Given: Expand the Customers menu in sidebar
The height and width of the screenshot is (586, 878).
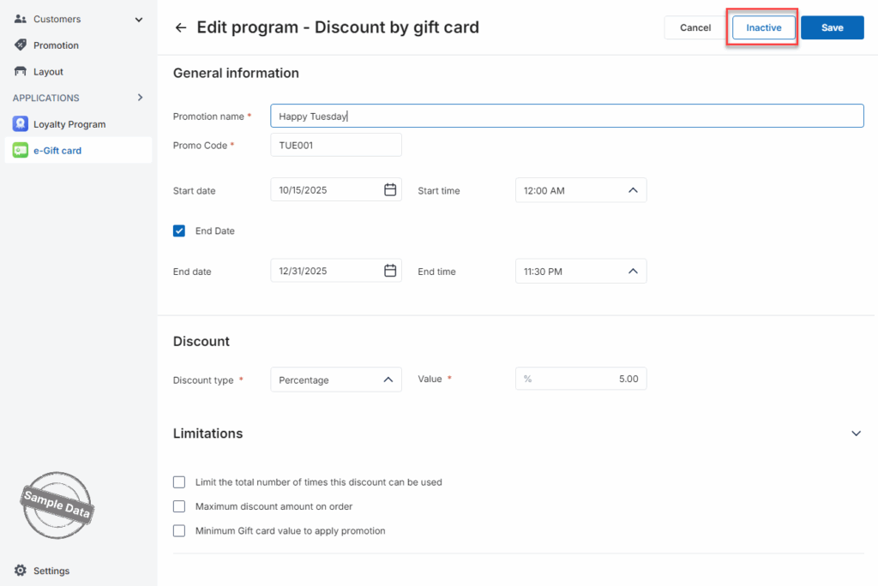Looking at the screenshot, I should (x=139, y=19).
